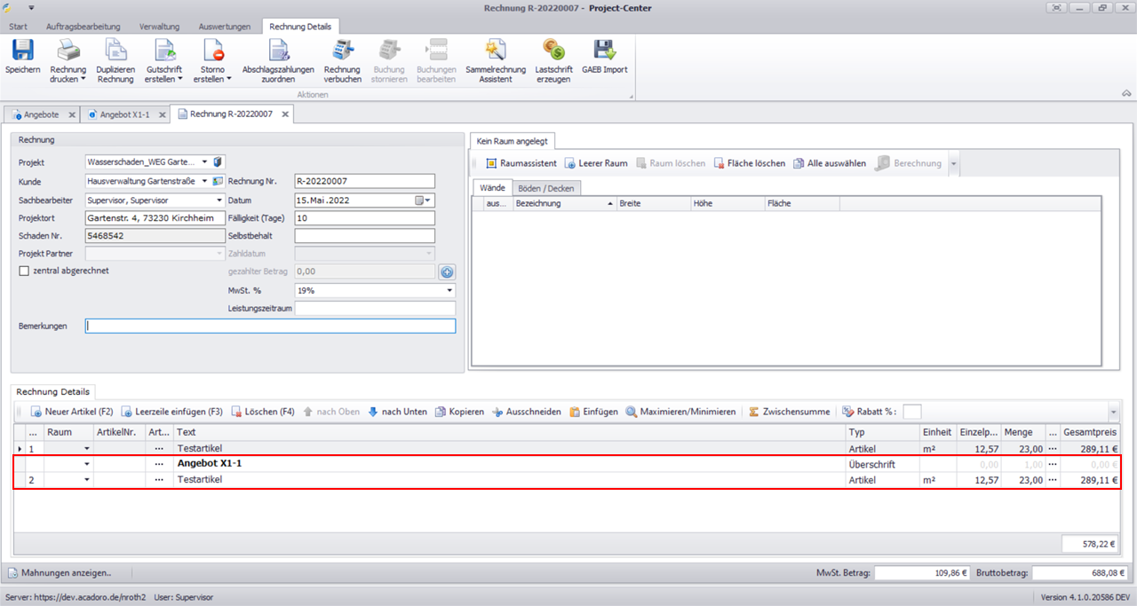Open the Datum calendar dropdown

point(428,201)
